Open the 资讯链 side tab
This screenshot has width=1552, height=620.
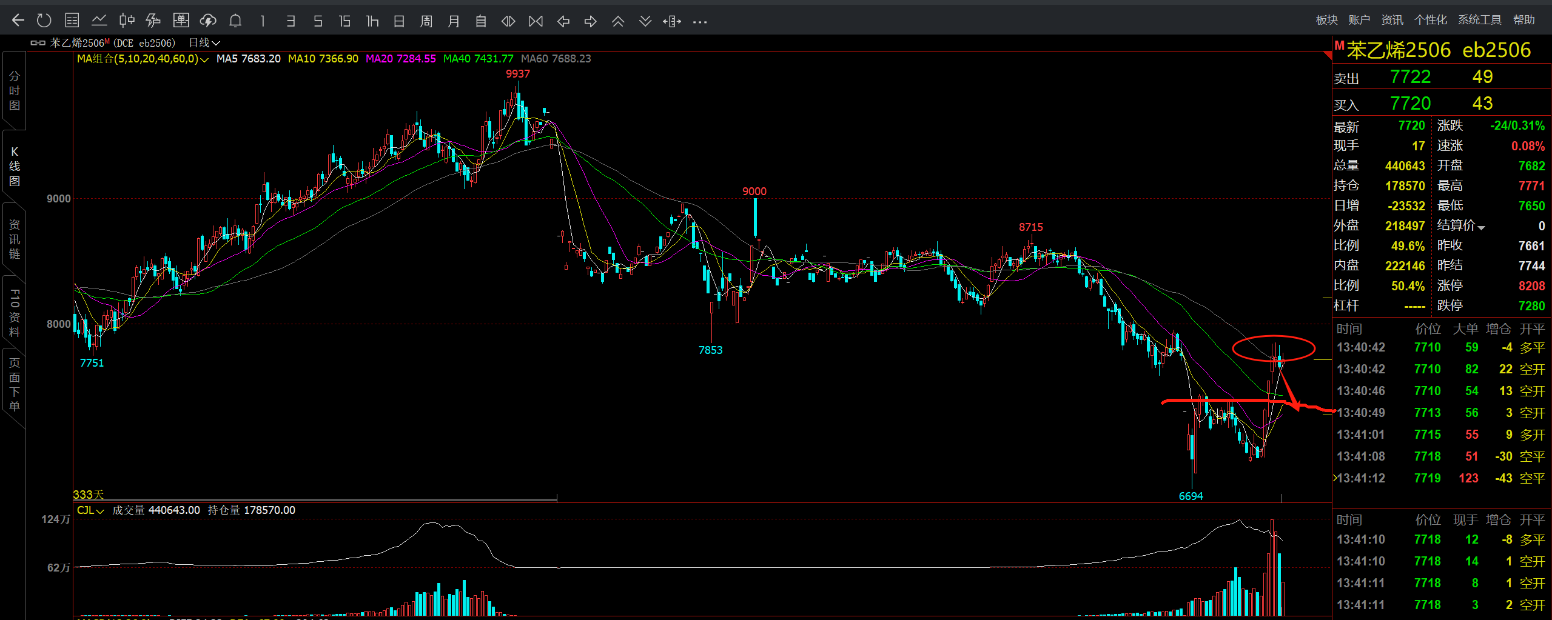[14, 239]
